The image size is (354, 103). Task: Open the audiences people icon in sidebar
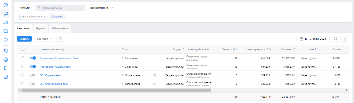(6, 22)
